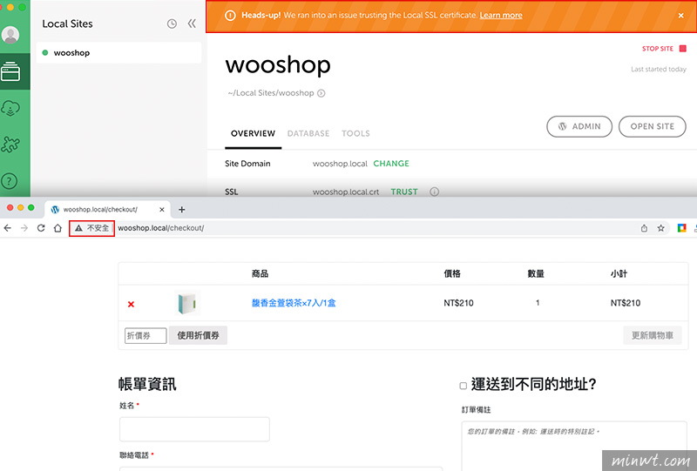Click the wooshop site title

point(278,65)
